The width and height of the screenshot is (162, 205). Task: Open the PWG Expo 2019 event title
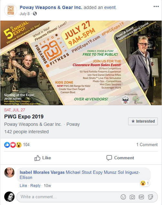click(x=24, y=116)
